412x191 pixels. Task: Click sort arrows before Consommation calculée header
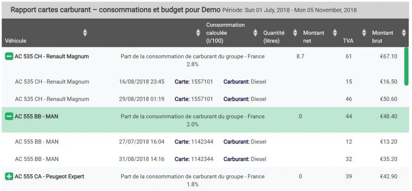(x=199, y=33)
